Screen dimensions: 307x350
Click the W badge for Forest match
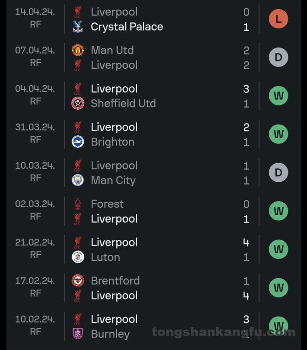[x=278, y=211]
